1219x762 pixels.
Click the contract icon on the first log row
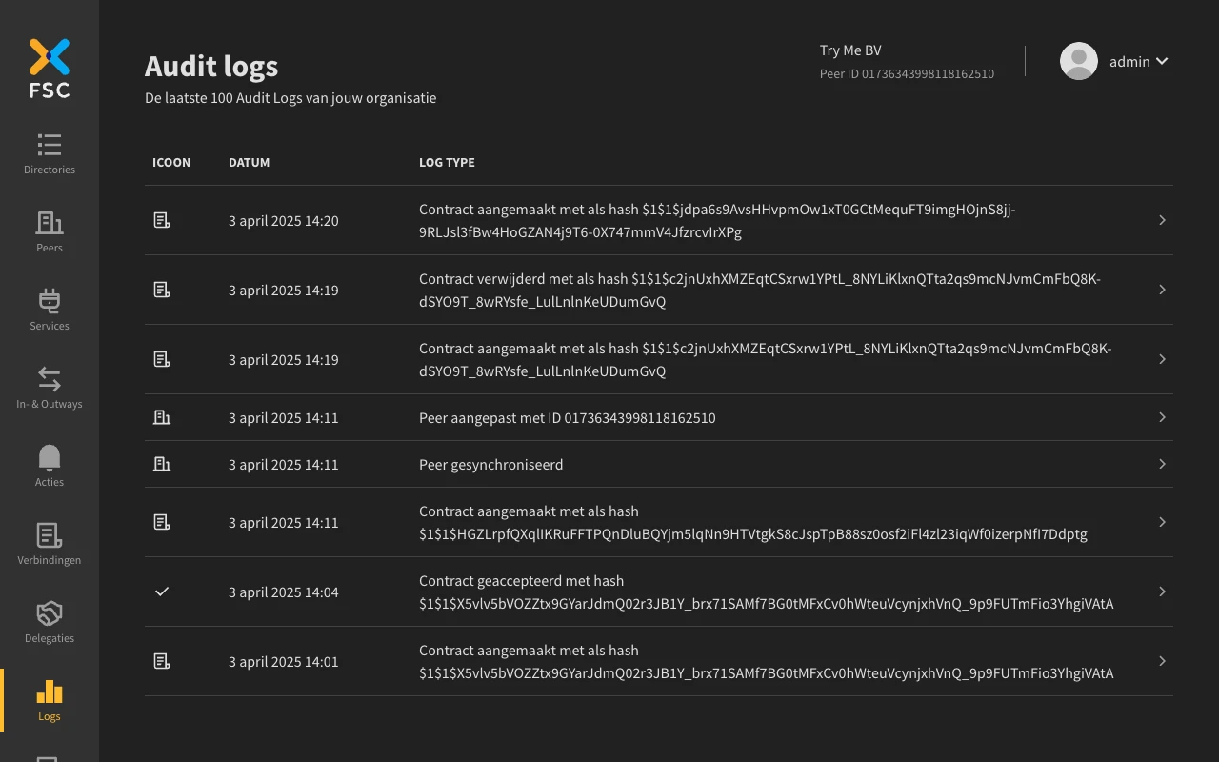coord(162,220)
